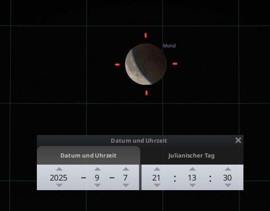Increment the month using its up arrow
The height and width of the screenshot is (211, 270).
click(97, 169)
